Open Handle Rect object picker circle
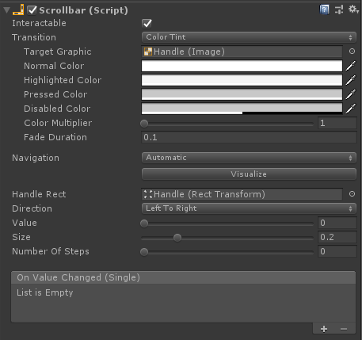 [352, 194]
